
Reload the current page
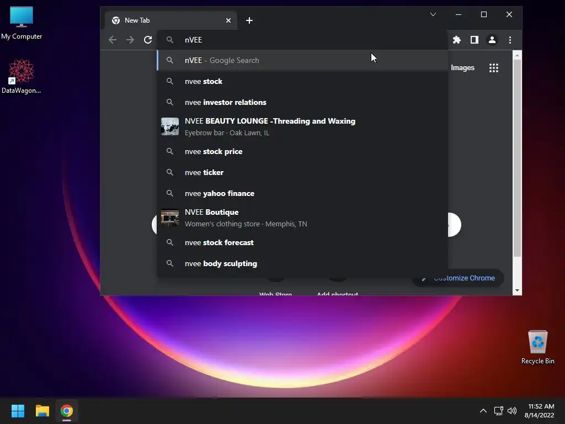[148, 40]
